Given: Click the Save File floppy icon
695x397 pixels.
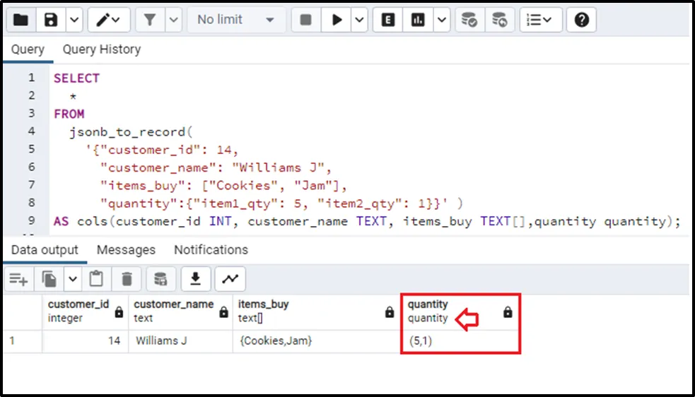Looking at the screenshot, I should tap(51, 20).
